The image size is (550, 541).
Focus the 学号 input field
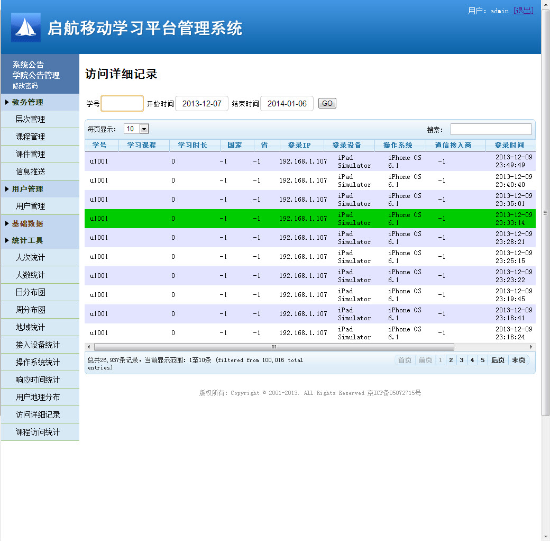(122, 104)
